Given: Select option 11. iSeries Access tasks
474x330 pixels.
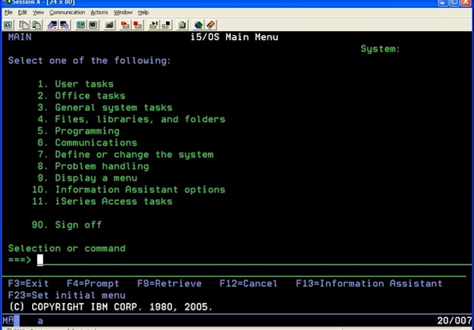Looking at the screenshot, I should (102, 201).
